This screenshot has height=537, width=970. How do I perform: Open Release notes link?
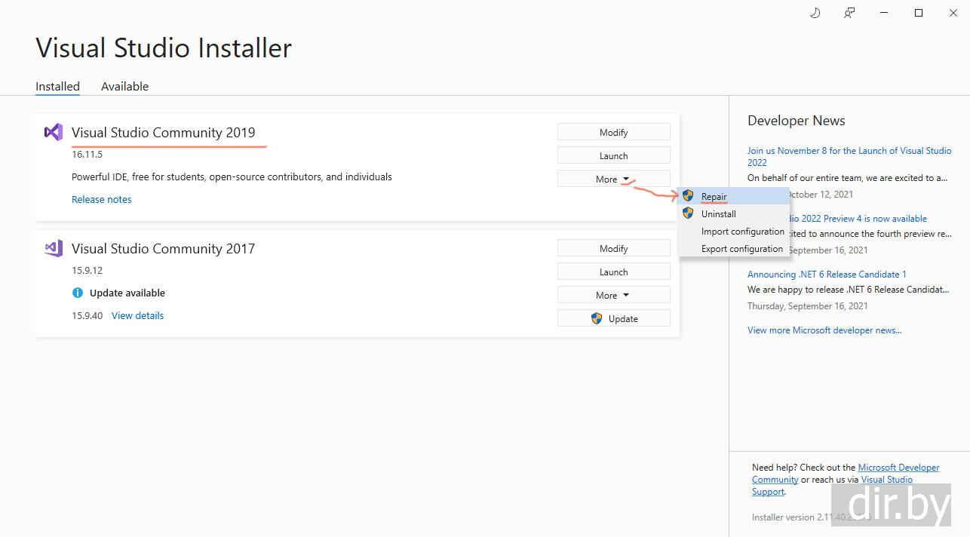click(101, 199)
